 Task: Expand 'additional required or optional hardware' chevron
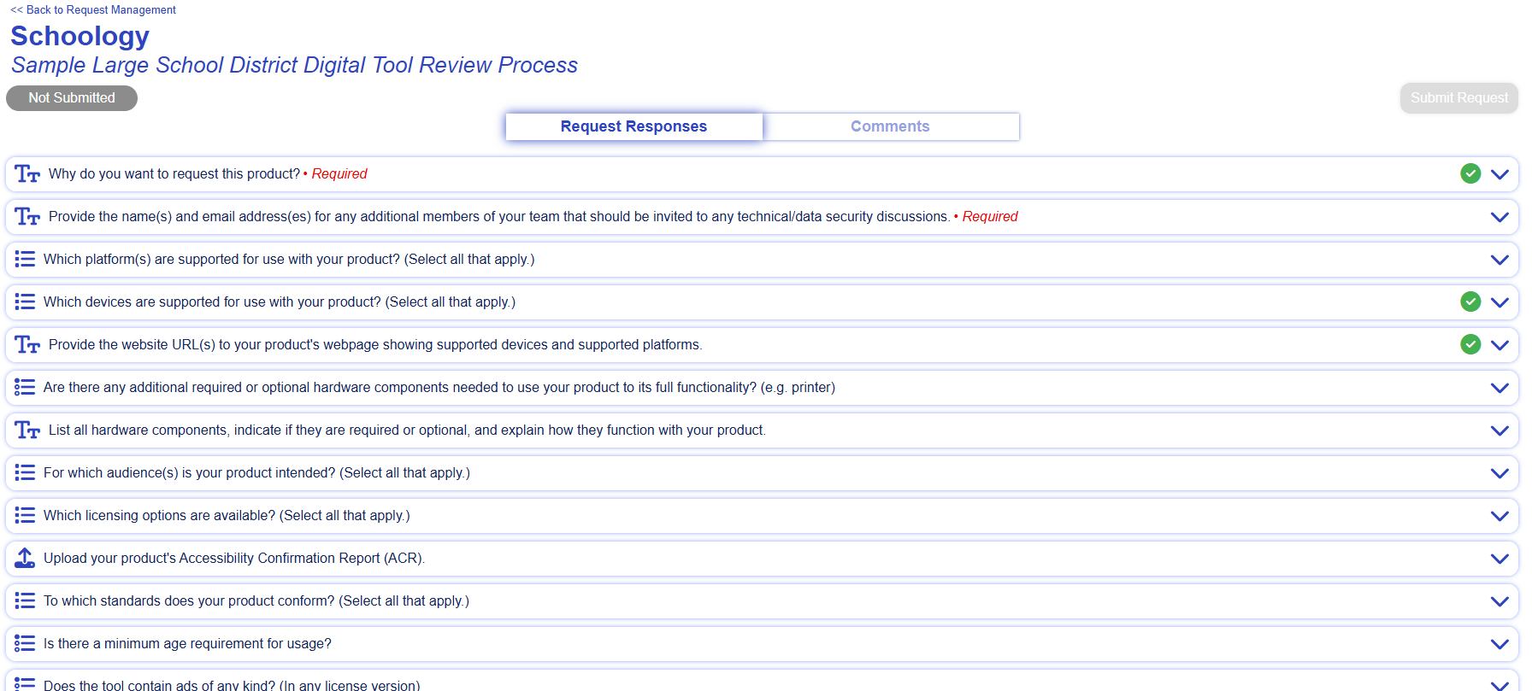coord(1500,388)
